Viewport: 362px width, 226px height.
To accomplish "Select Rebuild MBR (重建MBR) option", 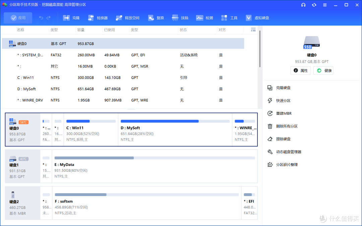I will tap(280, 114).
